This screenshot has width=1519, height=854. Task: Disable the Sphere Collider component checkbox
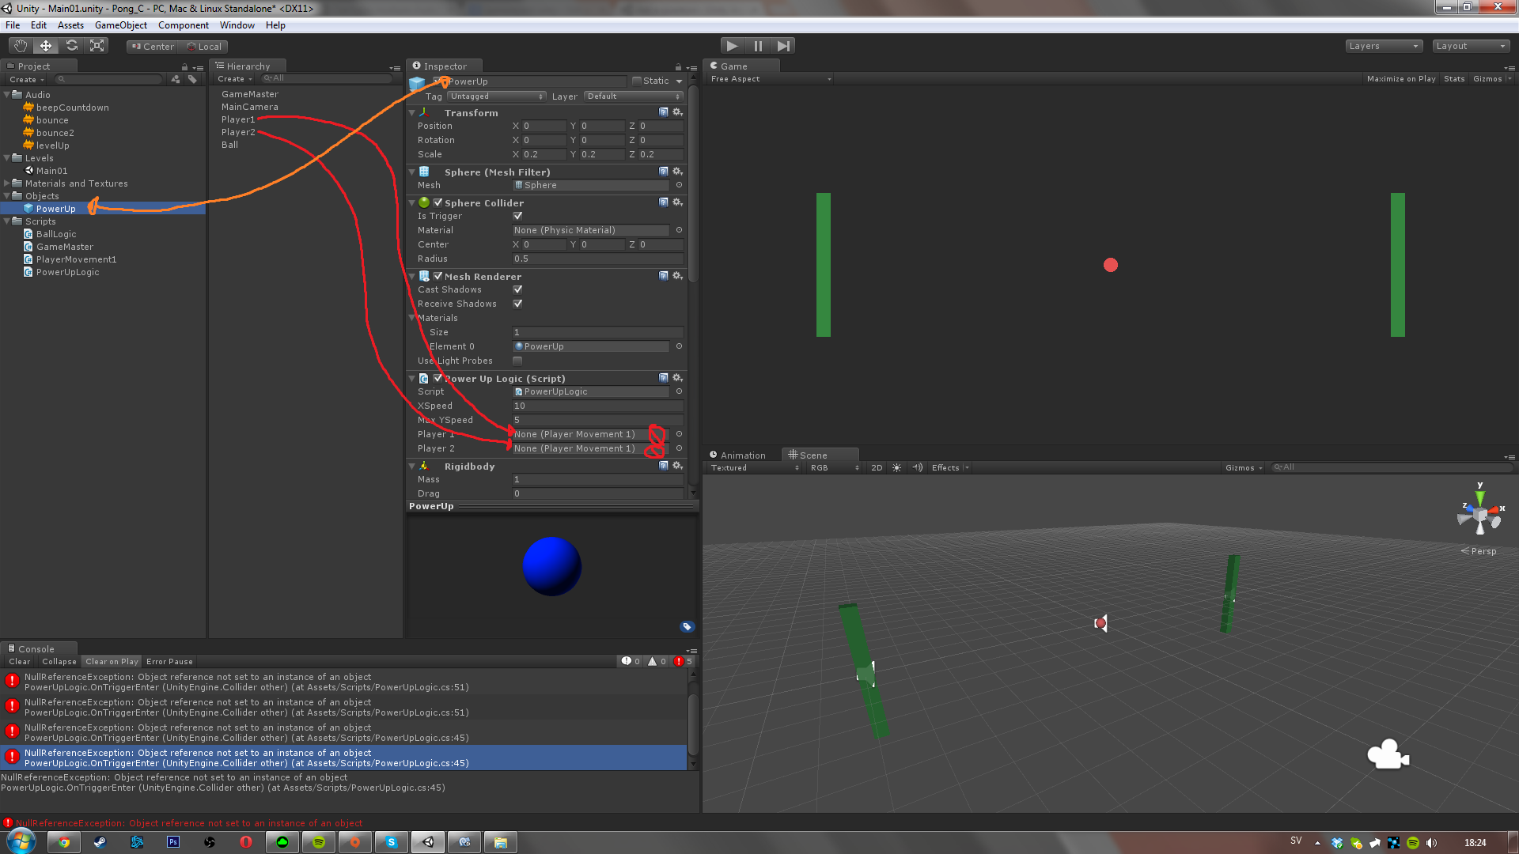pos(438,202)
